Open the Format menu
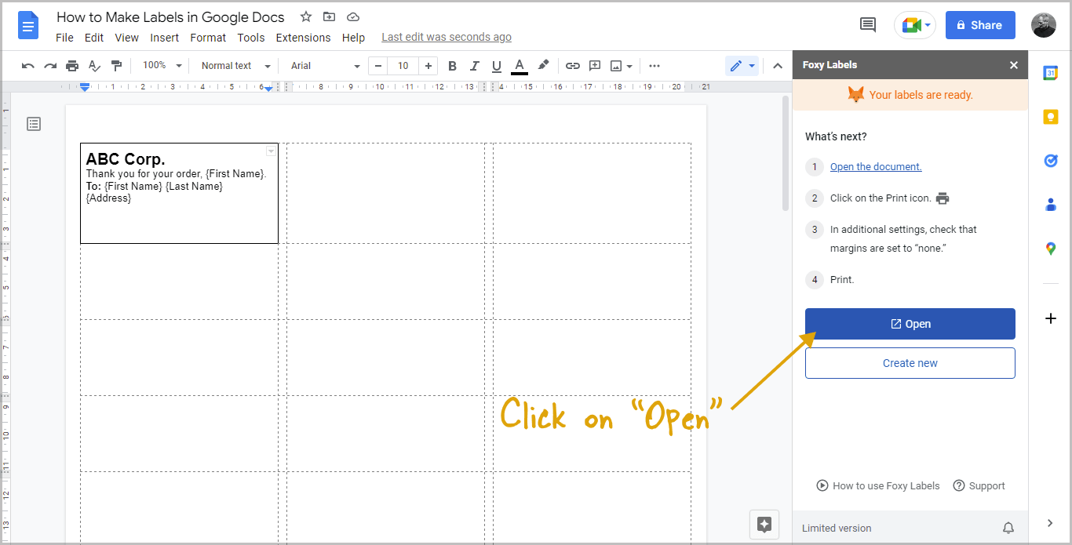1072x545 pixels. (x=207, y=37)
